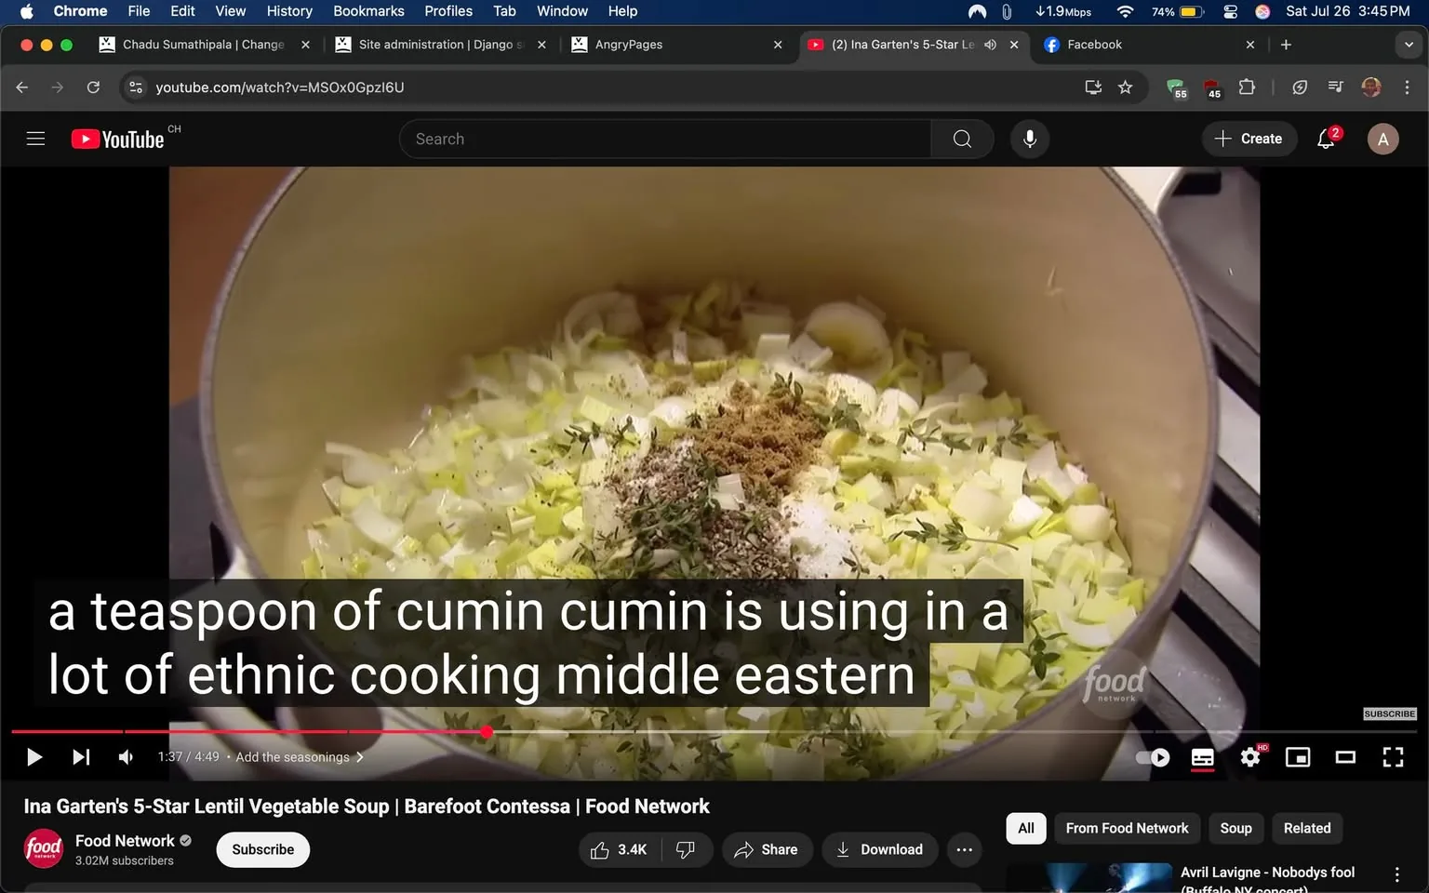Viewport: 1429px width, 893px height.
Task: Click the Chrome extensions puzzle icon
Action: [x=1247, y=87]
